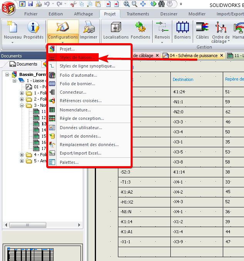Click the Save icon in quick access toolbar
The height and width of the screenshot is (261, 244).
30,3
